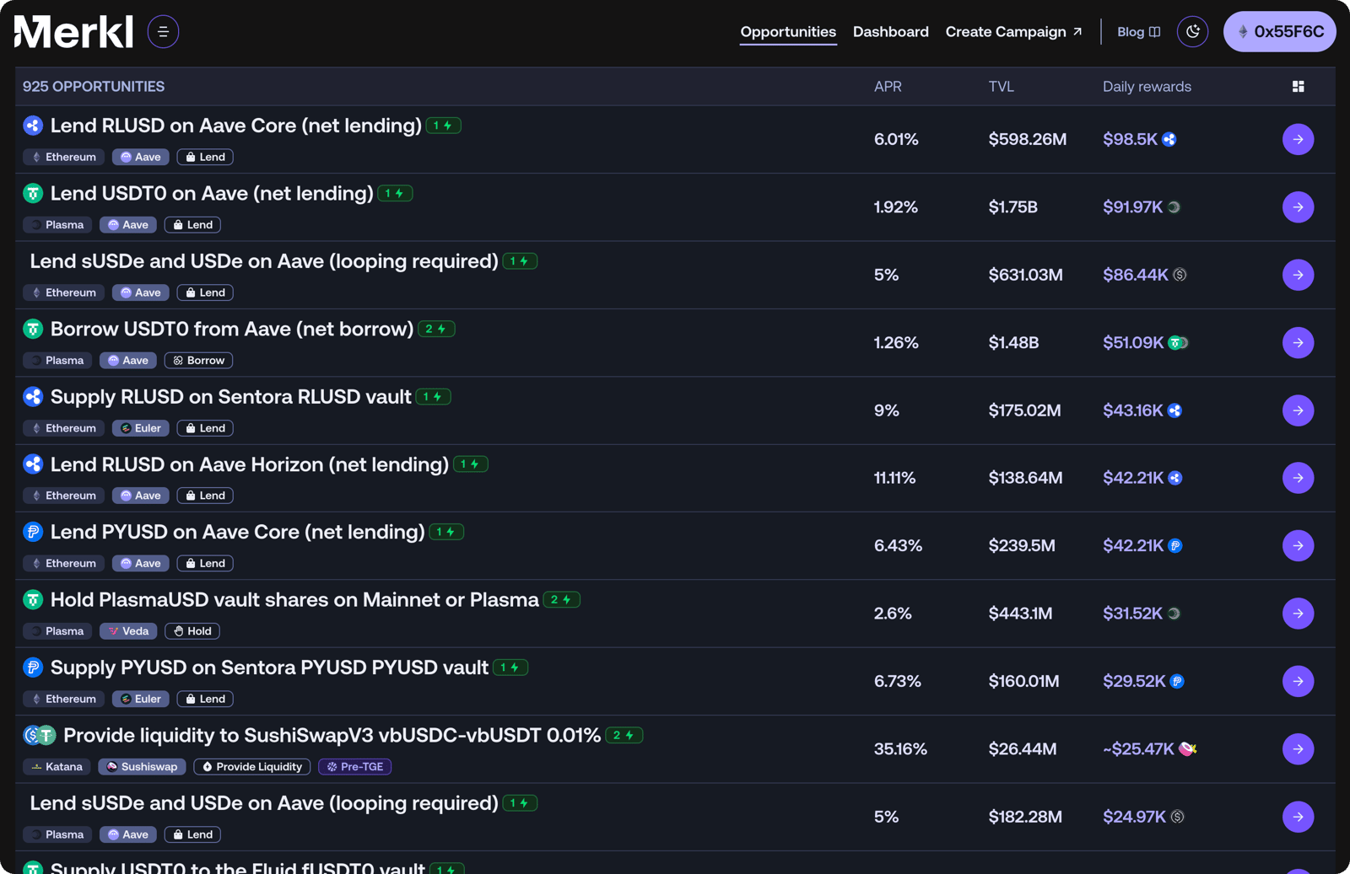Go to the Dashboard tab
Screen dimensions: 1350x874
[x=890, y=32]
